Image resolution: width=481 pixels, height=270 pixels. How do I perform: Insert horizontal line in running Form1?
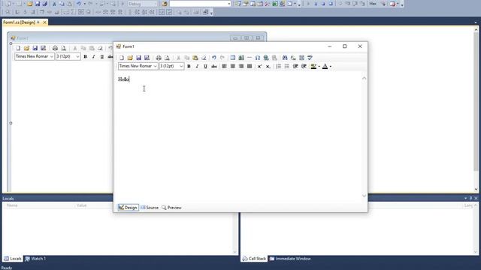coord(249,58)
